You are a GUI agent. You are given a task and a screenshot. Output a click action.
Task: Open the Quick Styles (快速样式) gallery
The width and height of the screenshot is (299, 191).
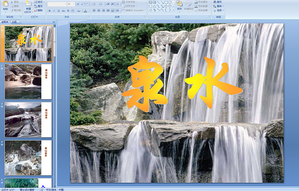[189, 6]
